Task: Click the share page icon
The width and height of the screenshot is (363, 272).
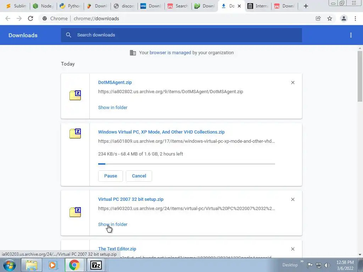Action: [x=318, y=18]
